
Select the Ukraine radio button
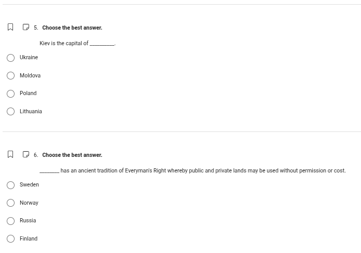[10, 58]
